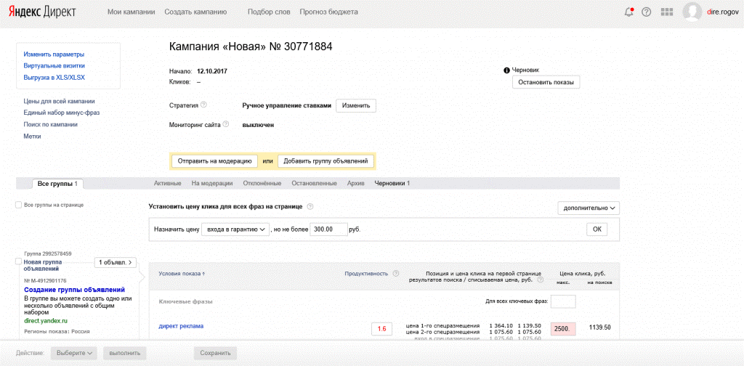Click the 1139.50 search price value
The image size is (744, 366).
(x=599, y=328)
